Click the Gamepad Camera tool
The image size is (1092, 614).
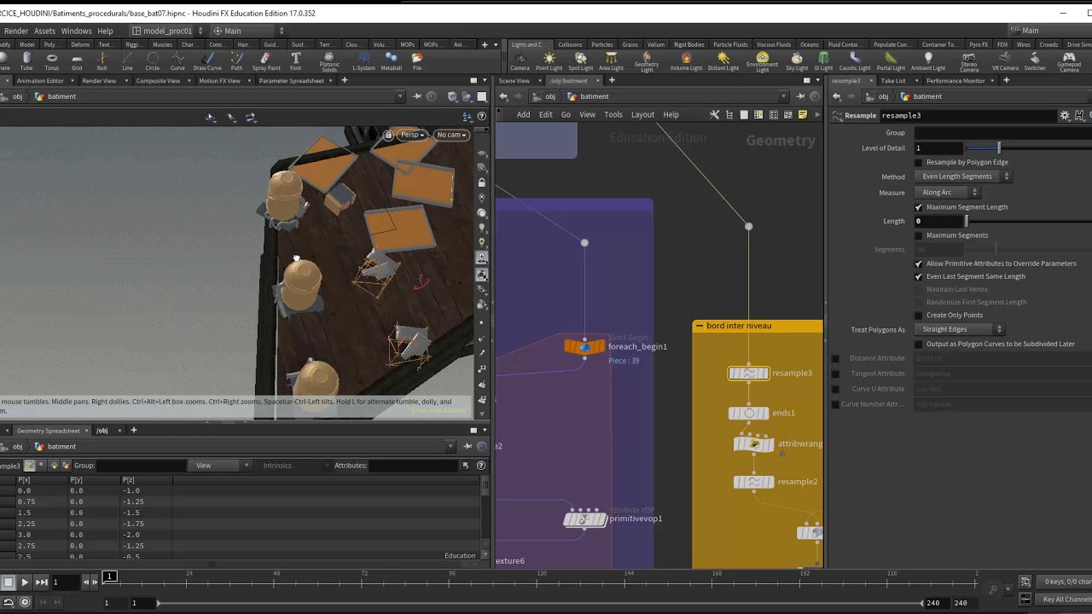(x=1069, y=62)
